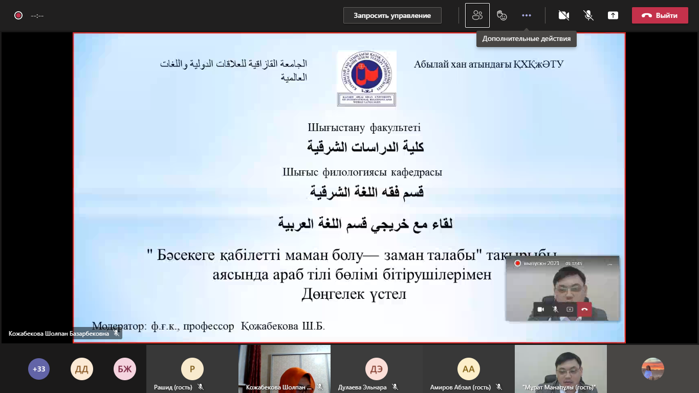Click Запросить управление button
The height and width of the screenshot is (393, 699).
(392, 15)
